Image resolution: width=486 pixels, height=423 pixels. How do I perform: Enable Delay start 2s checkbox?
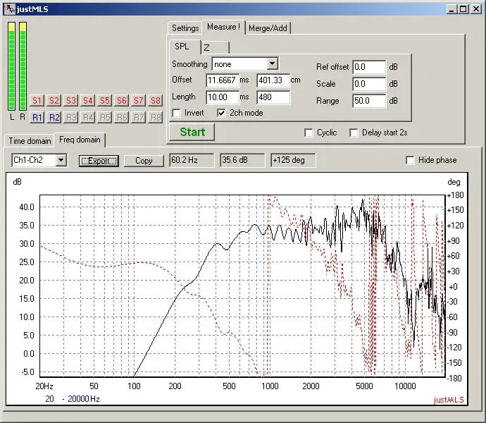tap(354, 133)
